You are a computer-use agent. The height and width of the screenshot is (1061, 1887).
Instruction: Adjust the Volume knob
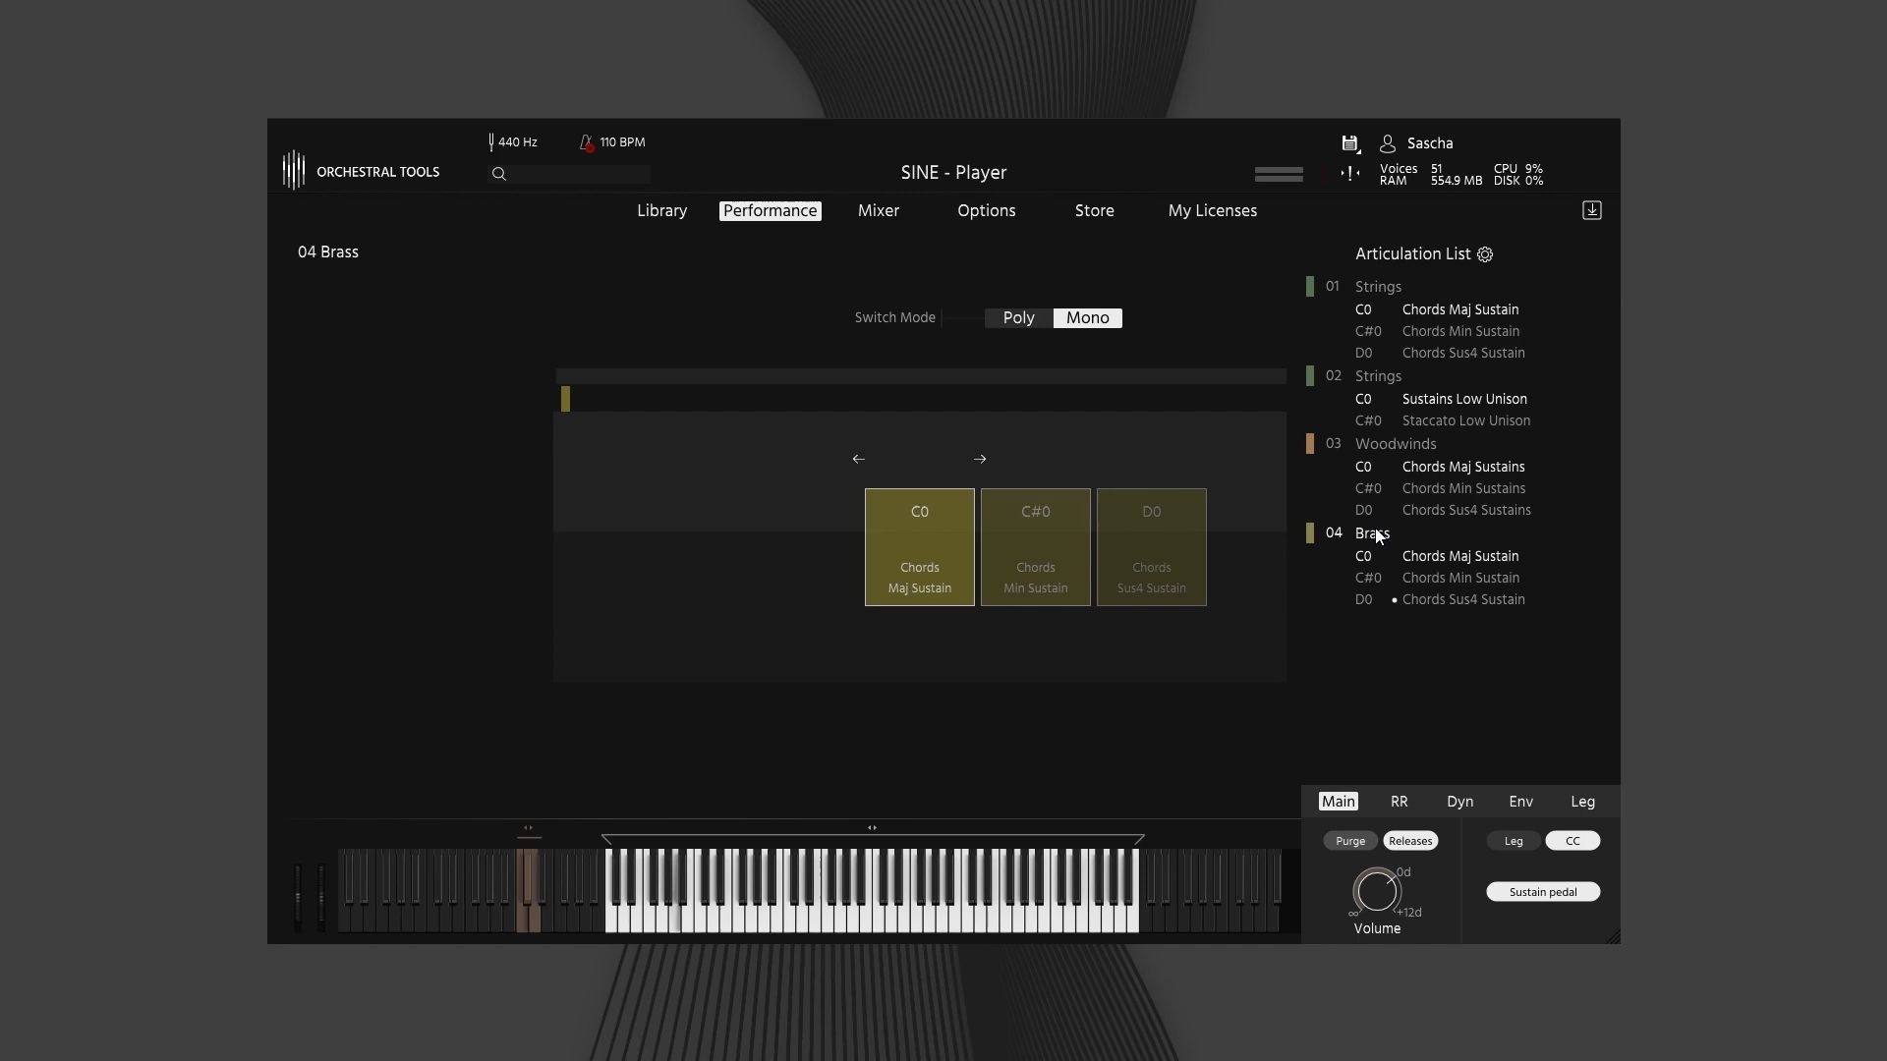point(1376,892)
